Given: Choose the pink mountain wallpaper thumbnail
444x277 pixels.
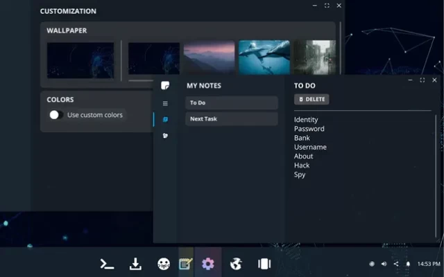Looking at the screenshot, I should (x=209, y=58).
